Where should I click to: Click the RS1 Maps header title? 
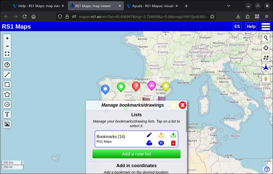pyautogui.click(x=16, y=27)
